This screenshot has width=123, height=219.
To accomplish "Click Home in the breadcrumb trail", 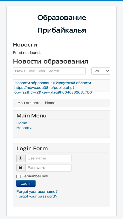I will (50, 103).
